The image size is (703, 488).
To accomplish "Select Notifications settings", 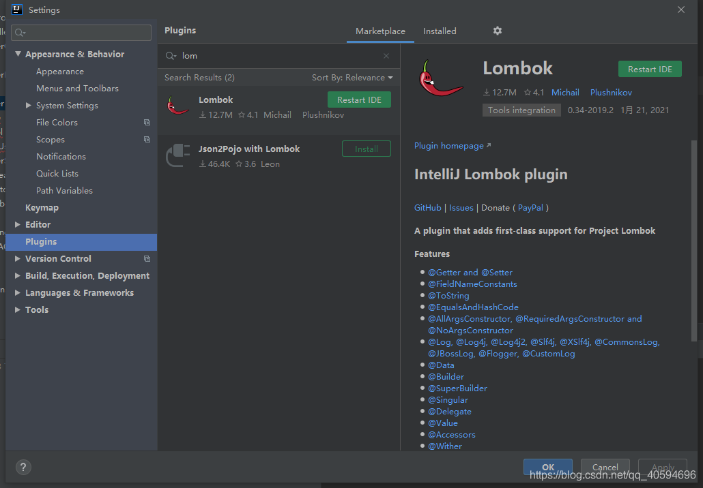I will [x=61, y=156].
